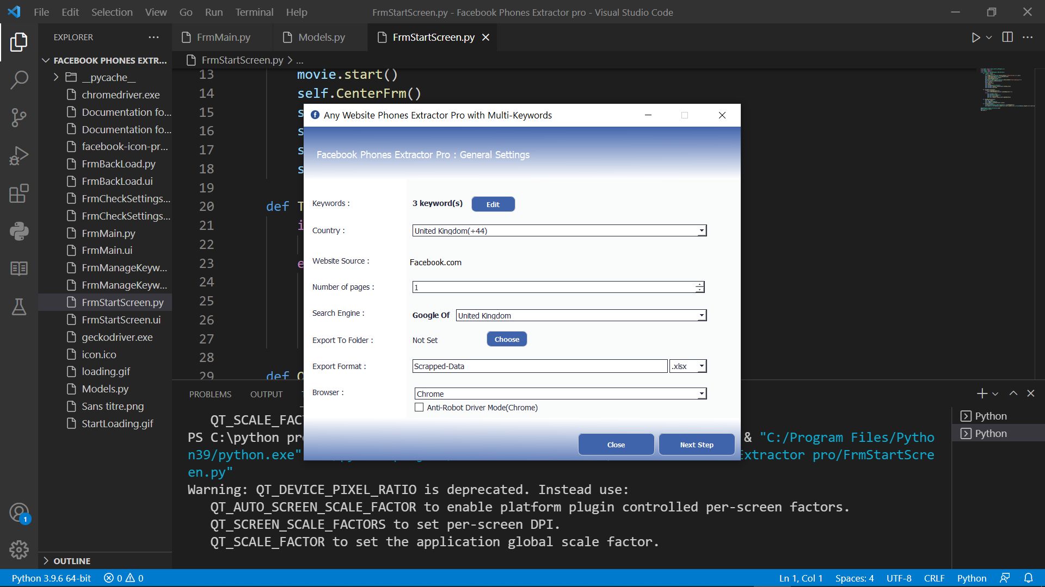
Task: Open the run button's dropdown chevron
Action: pyautogui.click(x=989, y=38)
